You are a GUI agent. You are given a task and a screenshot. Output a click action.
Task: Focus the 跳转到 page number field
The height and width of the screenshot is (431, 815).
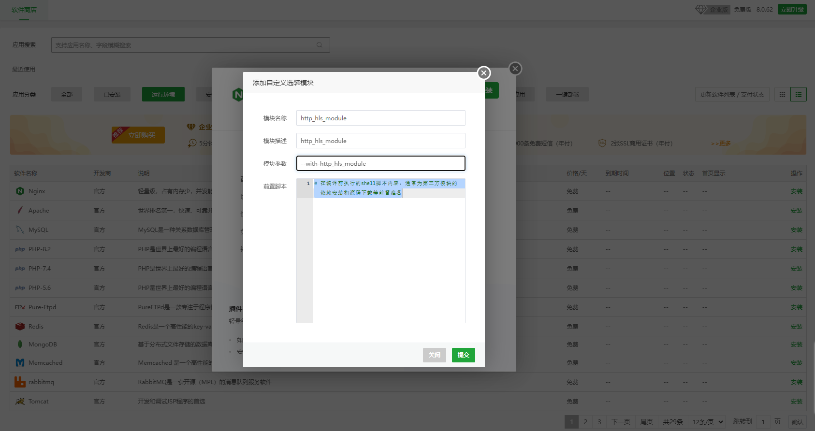[763, 422]
